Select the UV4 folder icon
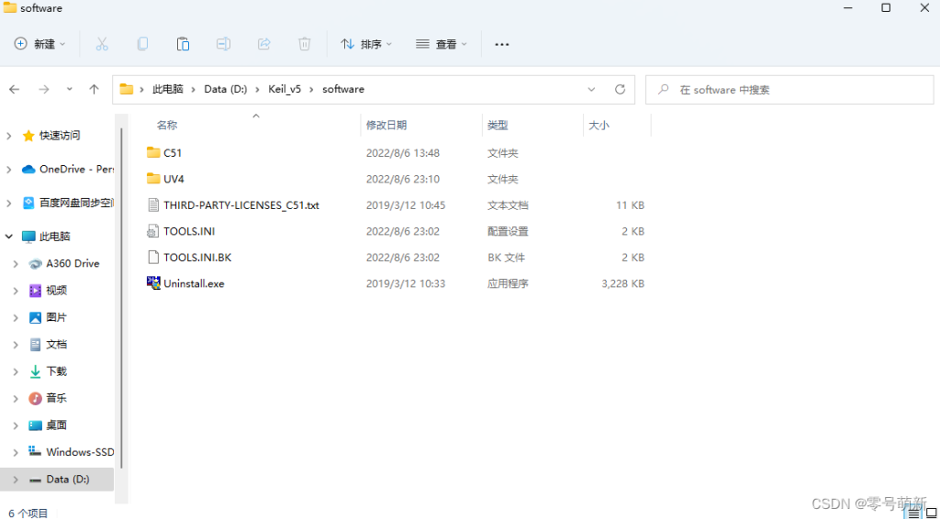Image resolution: width=940 pixels, height=519 pixels. coord(153,179)
